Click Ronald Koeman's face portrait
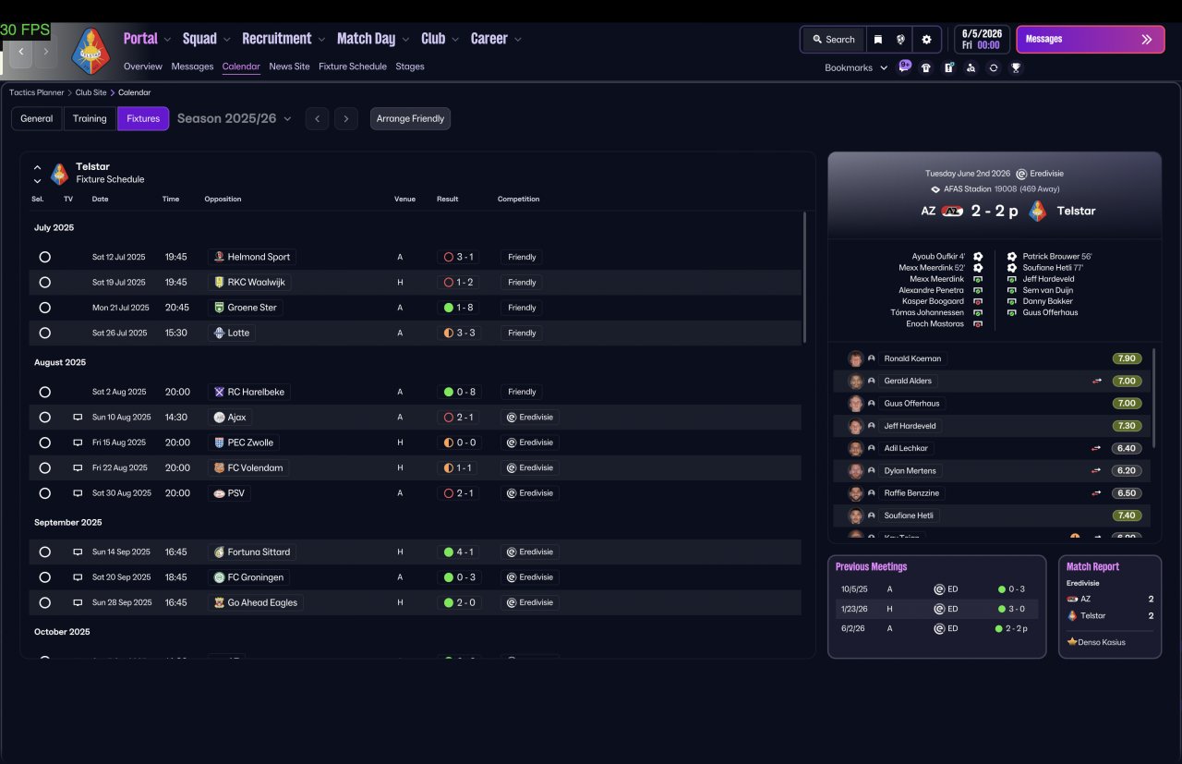Viewport: 1182px width, 764px height. (x=855, y=358)
